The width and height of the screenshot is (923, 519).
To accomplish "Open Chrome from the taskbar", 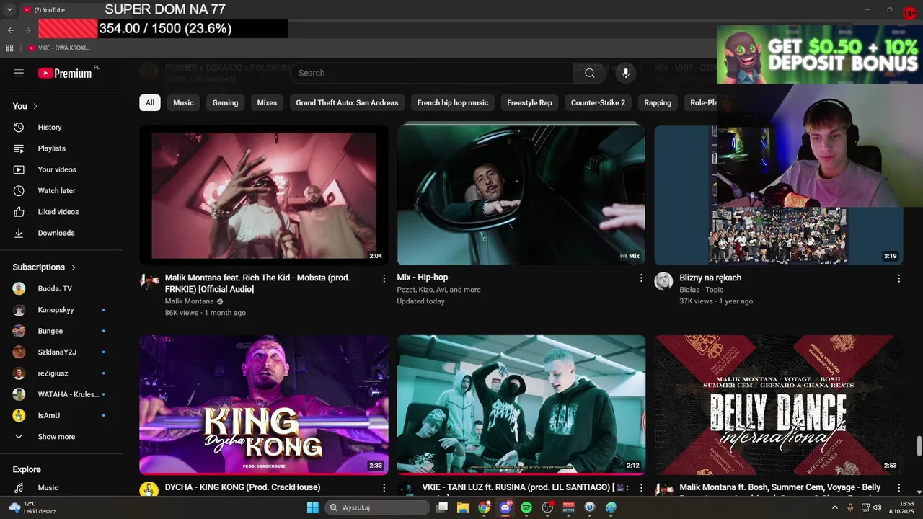I will 484,507.
